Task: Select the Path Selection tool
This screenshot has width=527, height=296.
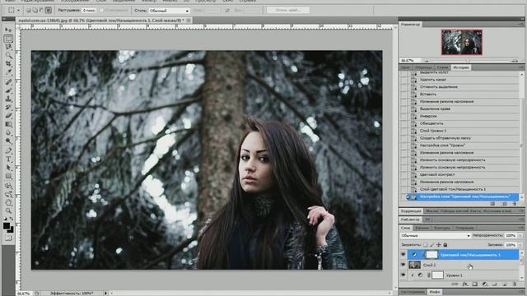Action: (x=8, y=168)
